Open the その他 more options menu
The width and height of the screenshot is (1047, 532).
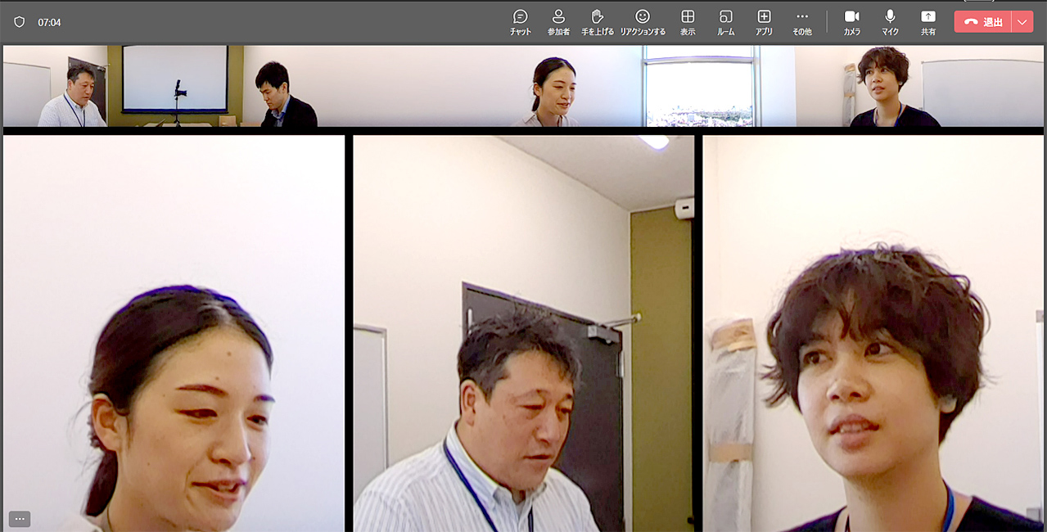click(801, 21)
